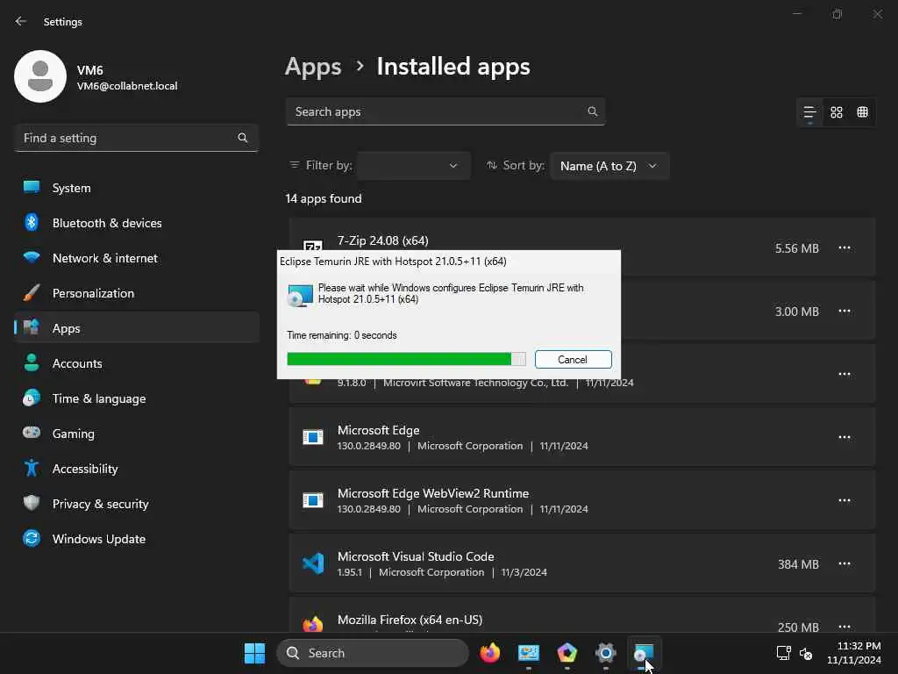Open more options for Microvirt app

845,374
